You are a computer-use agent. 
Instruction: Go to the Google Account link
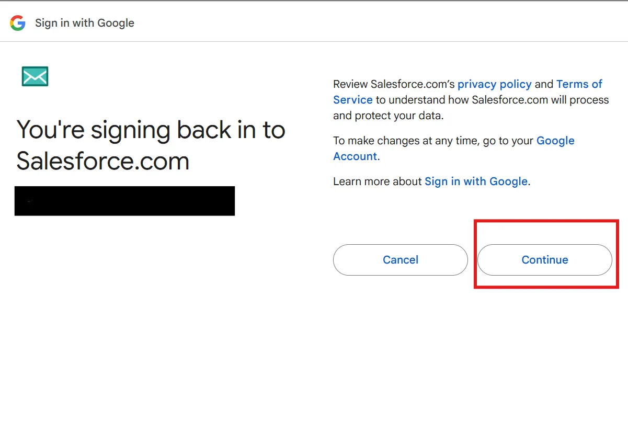555,141
